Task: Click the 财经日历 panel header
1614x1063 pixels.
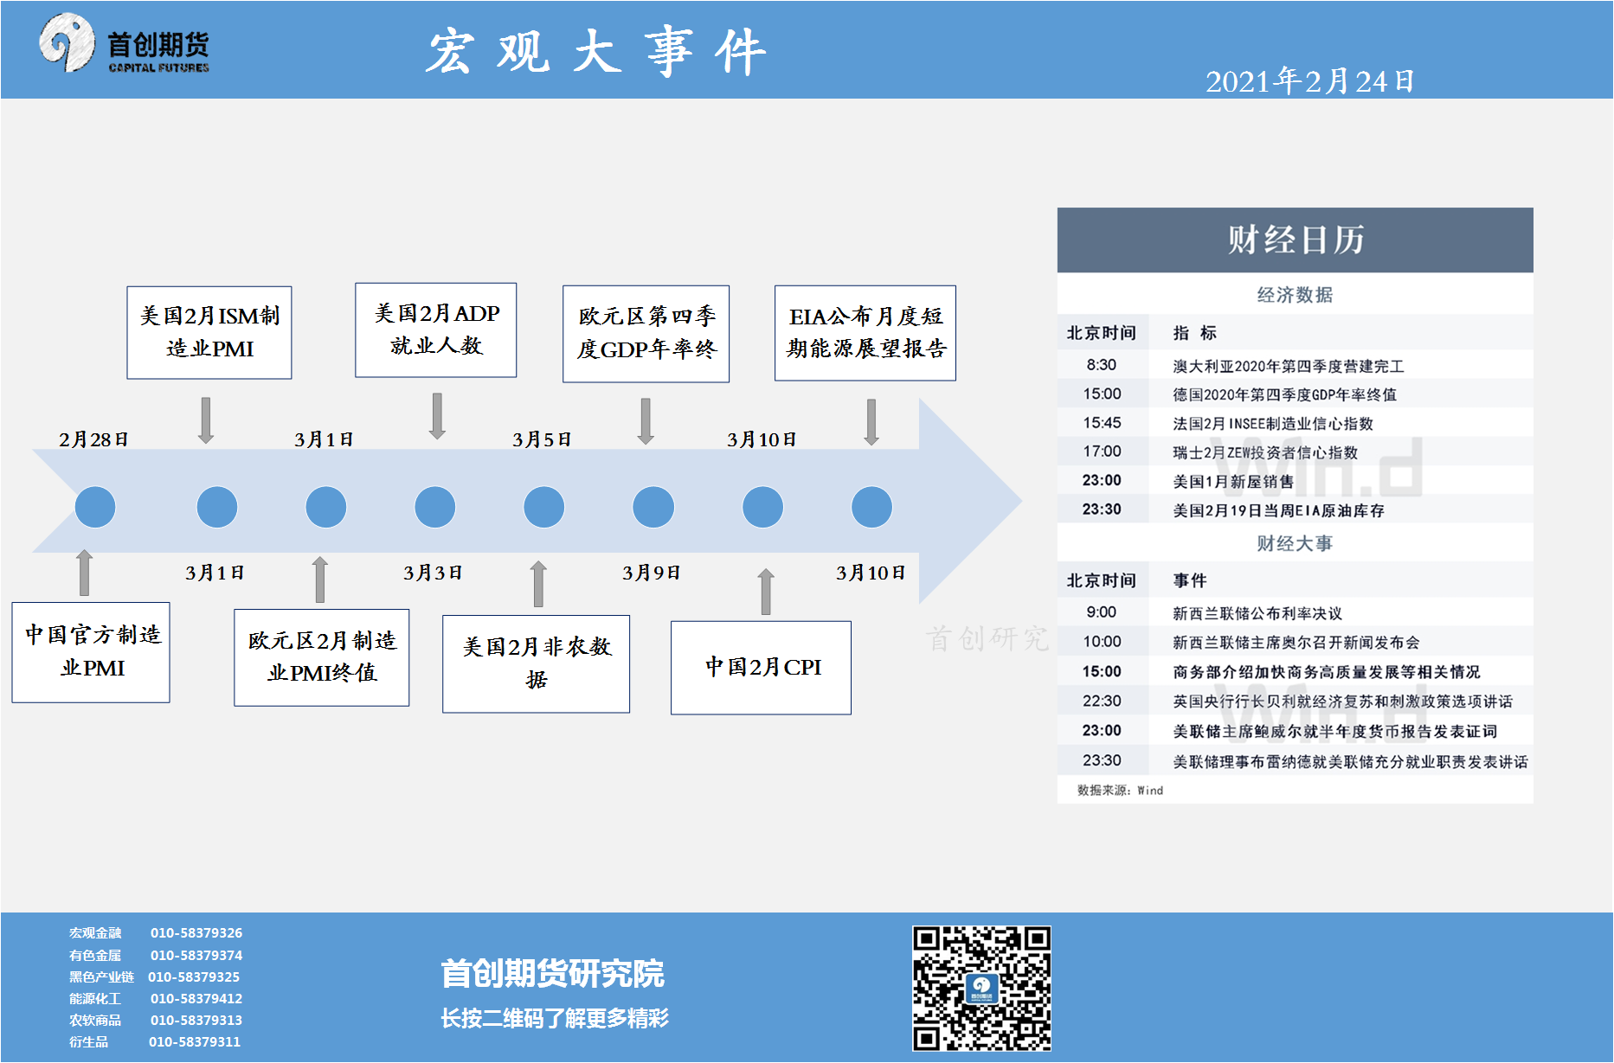Action: click(1295, 240)
